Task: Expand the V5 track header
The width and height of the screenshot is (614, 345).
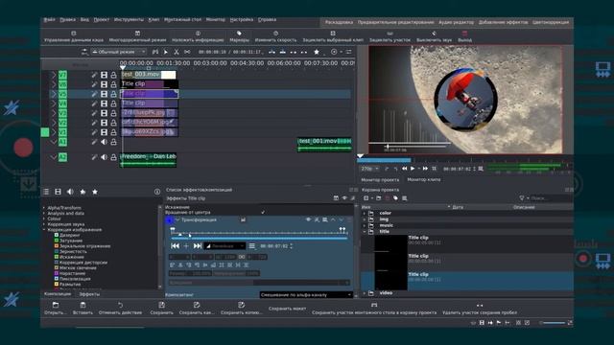Action: tap(54, 94)
